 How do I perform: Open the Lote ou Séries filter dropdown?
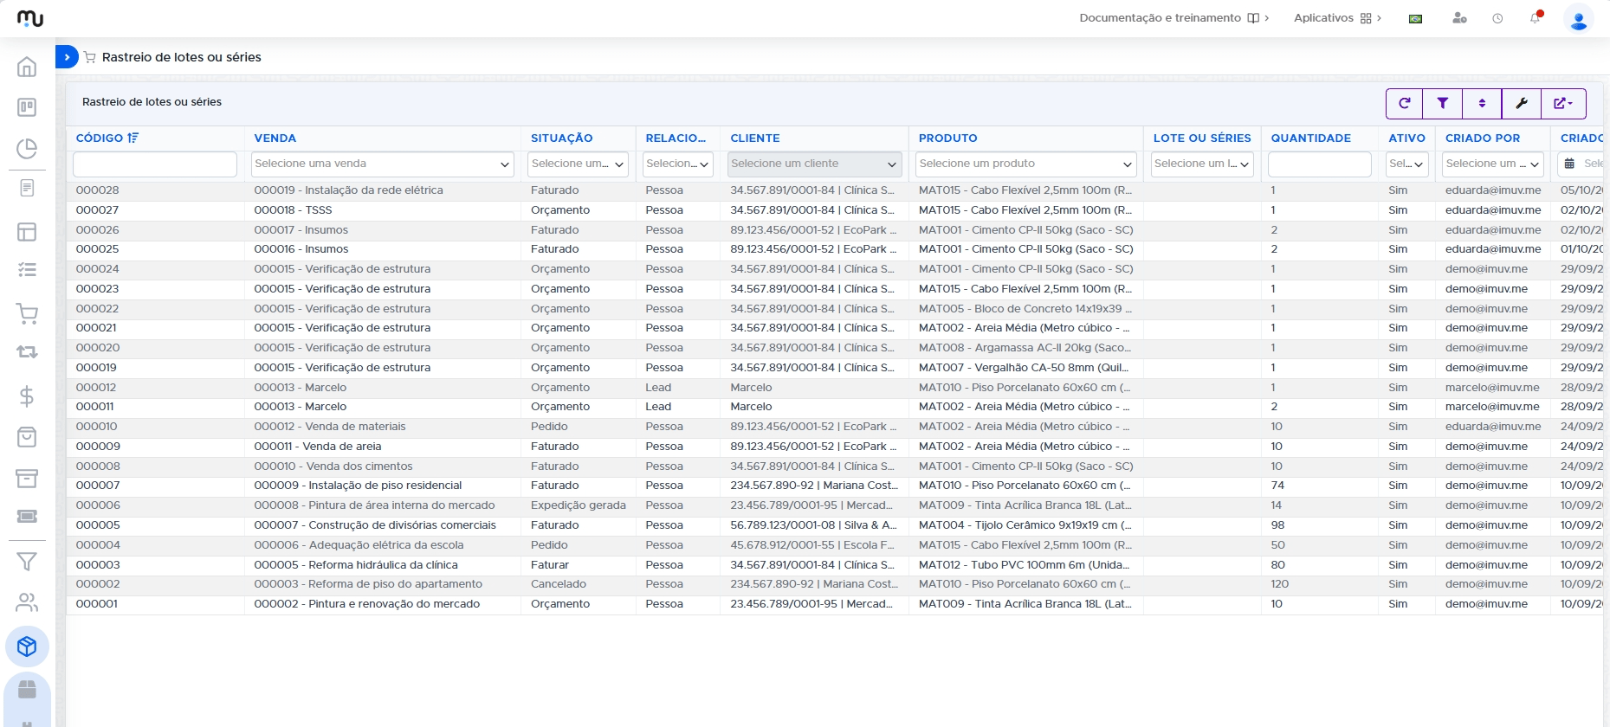click(x=1202, y=164)
